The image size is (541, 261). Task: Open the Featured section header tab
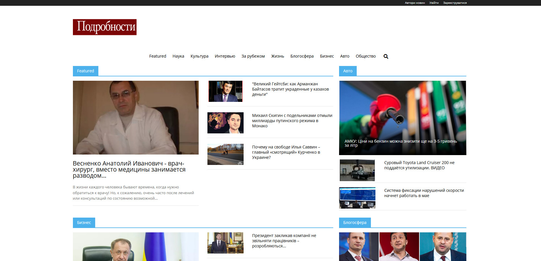coord(85,71)
